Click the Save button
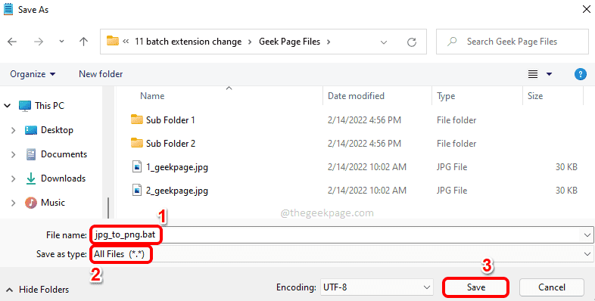Viewport: 595px width, 301px height. click(476, 287)
